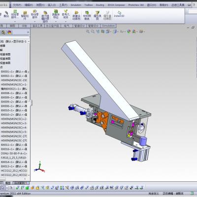
Task: Open the Assembly Features tool
Action: point(56,14)
